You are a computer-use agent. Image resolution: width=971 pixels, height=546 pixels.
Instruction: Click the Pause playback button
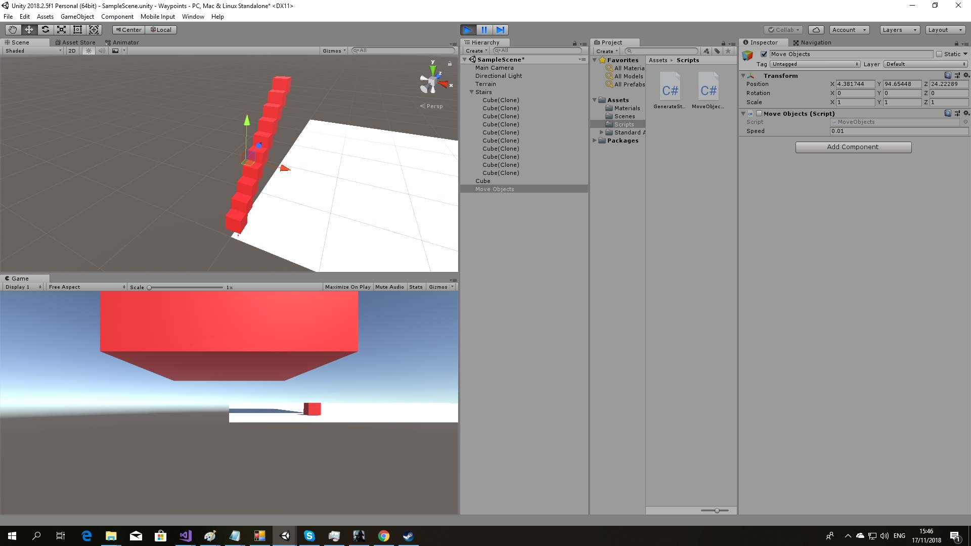484,30
